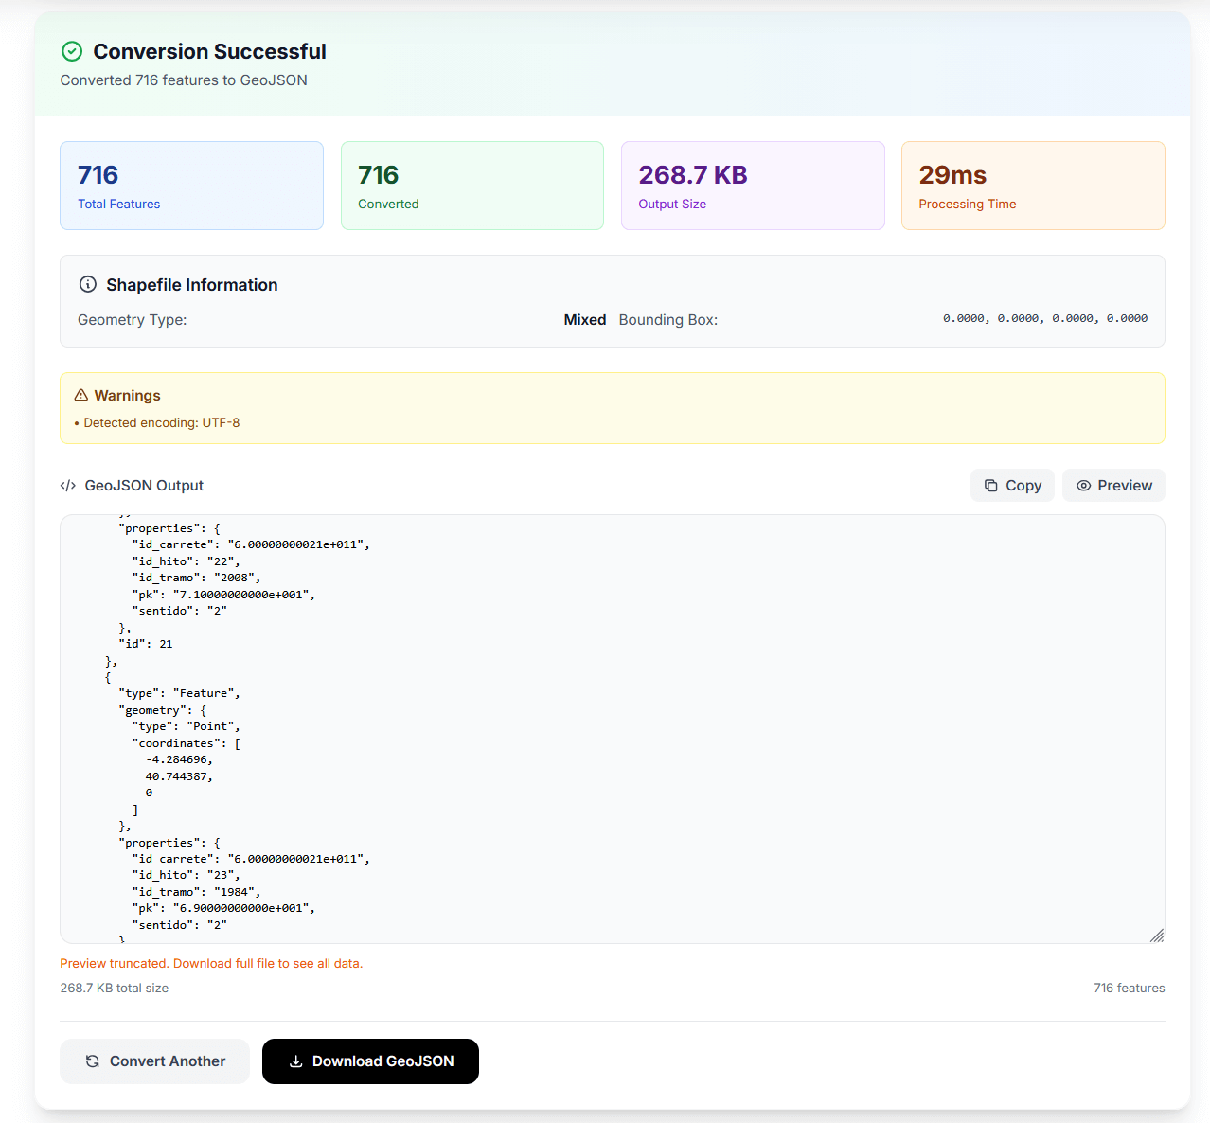Viewport: 1210px width, 1123px height.
Task: Click the refresh icon in Convert Another button
Action: coord(92,1061)
